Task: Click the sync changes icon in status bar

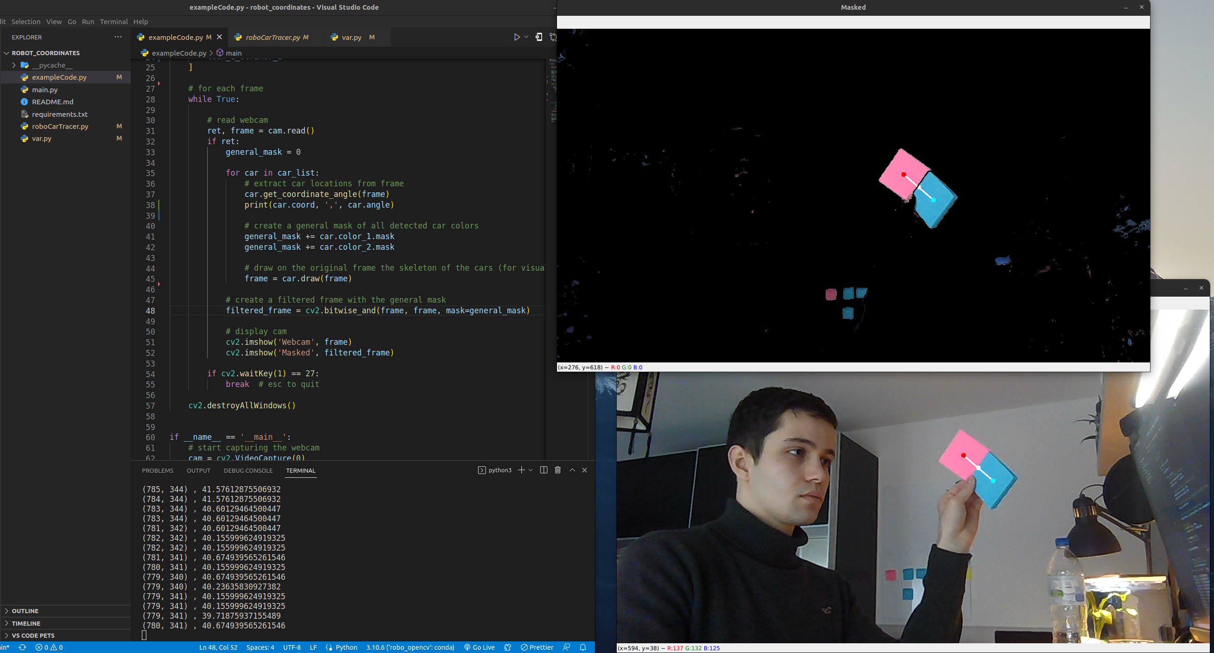Action: point(22,647)
